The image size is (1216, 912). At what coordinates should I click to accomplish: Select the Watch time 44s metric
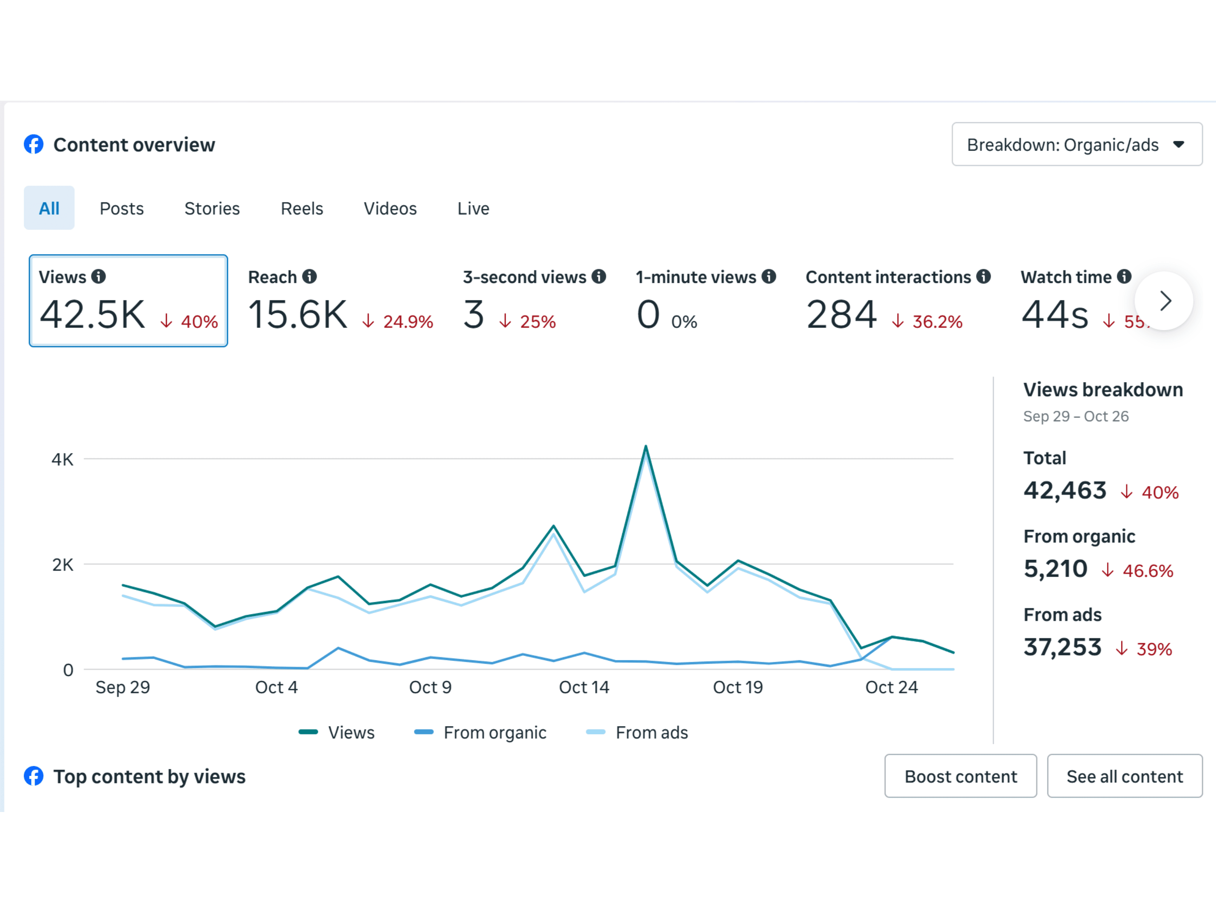pyautogui.click(x=1076, y=301)
